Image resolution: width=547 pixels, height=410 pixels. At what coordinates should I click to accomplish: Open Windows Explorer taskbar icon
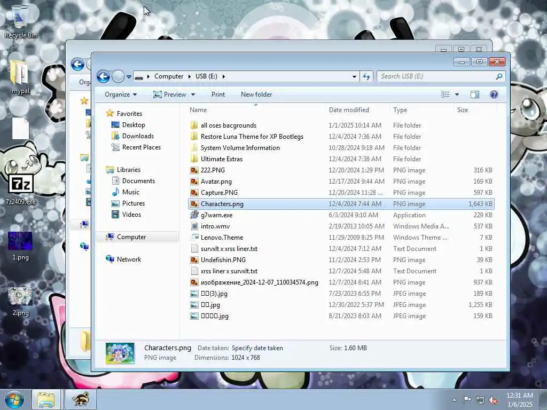[x=46, y=399]
